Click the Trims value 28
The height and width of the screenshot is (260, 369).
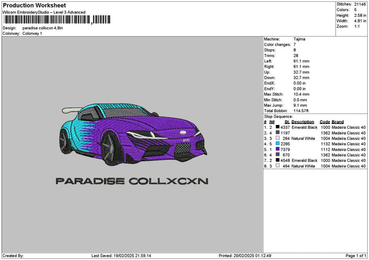pos(296,56)
